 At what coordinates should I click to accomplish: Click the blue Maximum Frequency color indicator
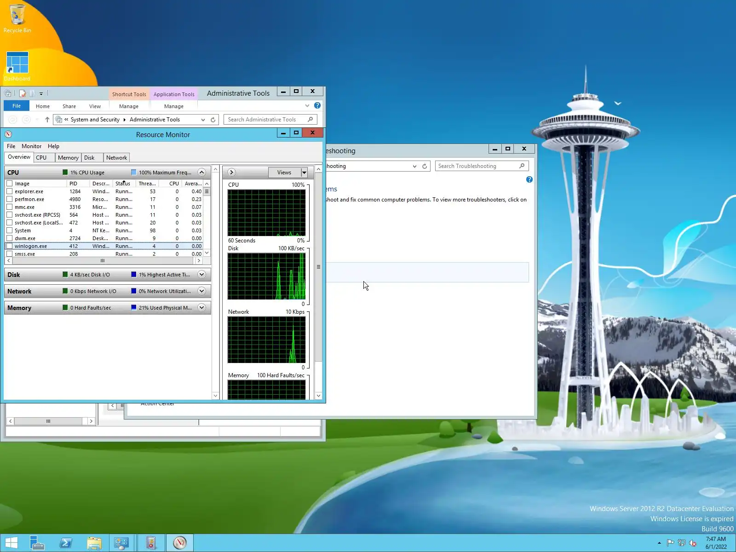coord(133,172)
